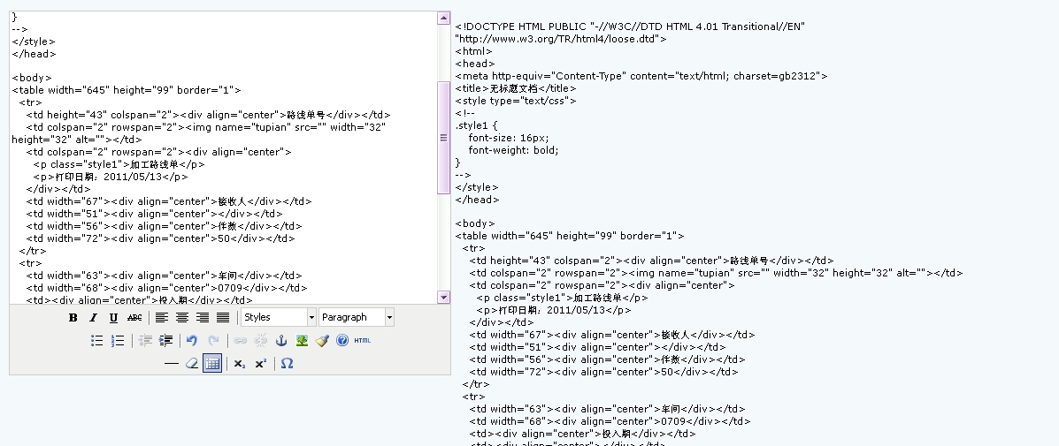
Task: Click the Paragraph dropdown arrow
Action: coord(389,318)
